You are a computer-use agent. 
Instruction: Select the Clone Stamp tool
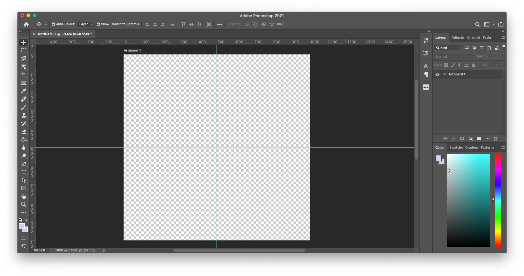click(x=24, y=115)
